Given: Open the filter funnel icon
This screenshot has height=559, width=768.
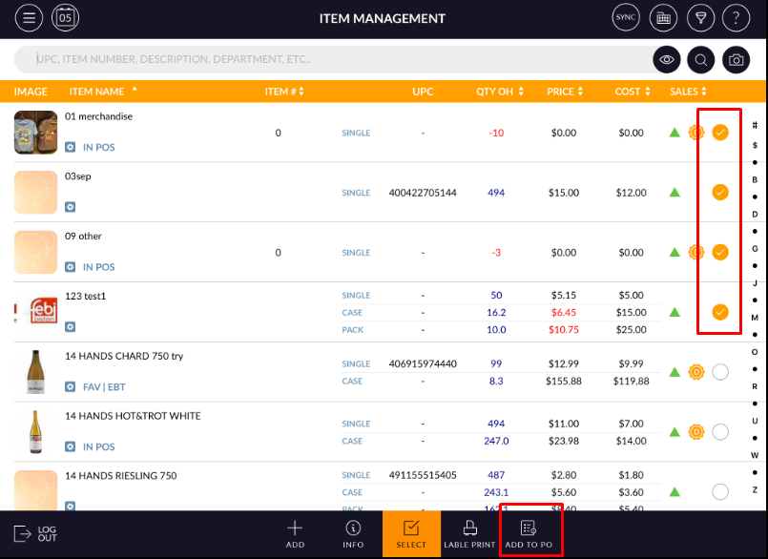Looking at the screenshot, I should click(x=700, y=17).
